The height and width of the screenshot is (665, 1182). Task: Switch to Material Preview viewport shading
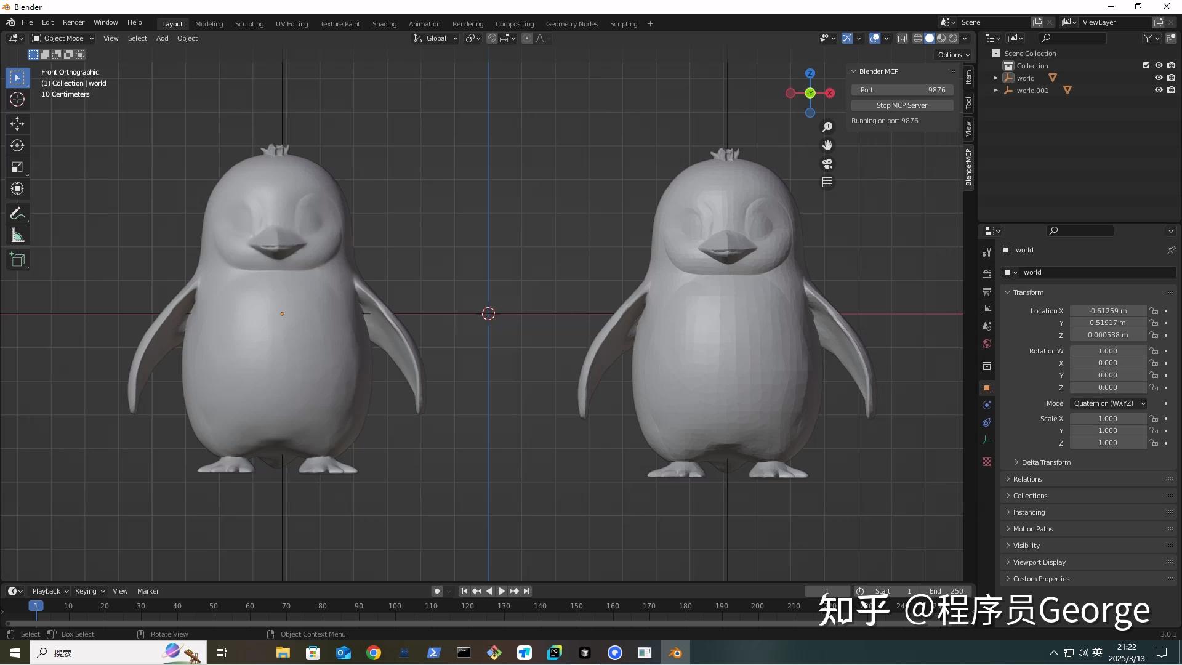coord(941,38)
